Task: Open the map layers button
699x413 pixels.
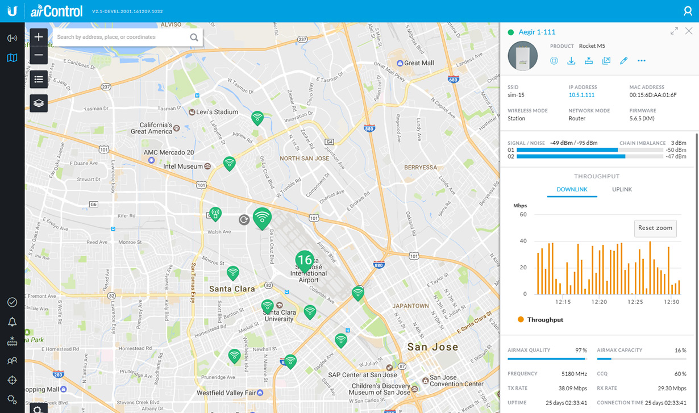Action: (x=39, y=103)
